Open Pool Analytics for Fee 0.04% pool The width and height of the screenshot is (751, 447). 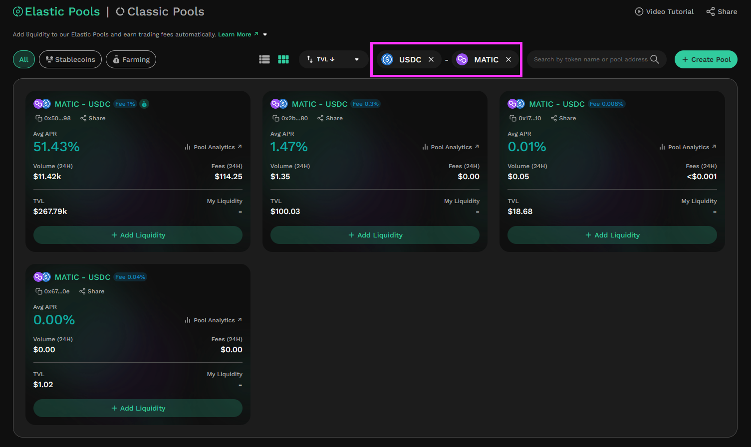pyautogui.click(x=213, y=320)
